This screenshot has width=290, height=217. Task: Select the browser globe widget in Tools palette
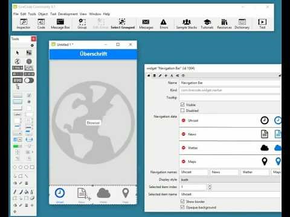tap(18, 61)
